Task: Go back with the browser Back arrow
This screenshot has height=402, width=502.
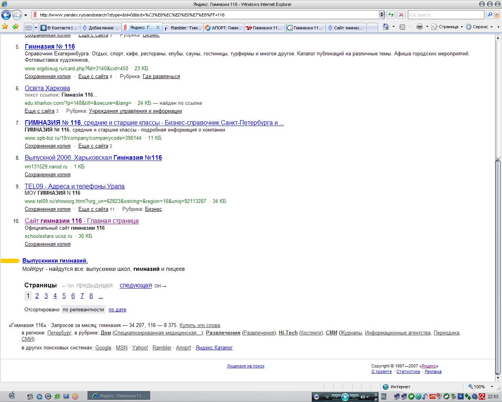Action: point(6,15)
